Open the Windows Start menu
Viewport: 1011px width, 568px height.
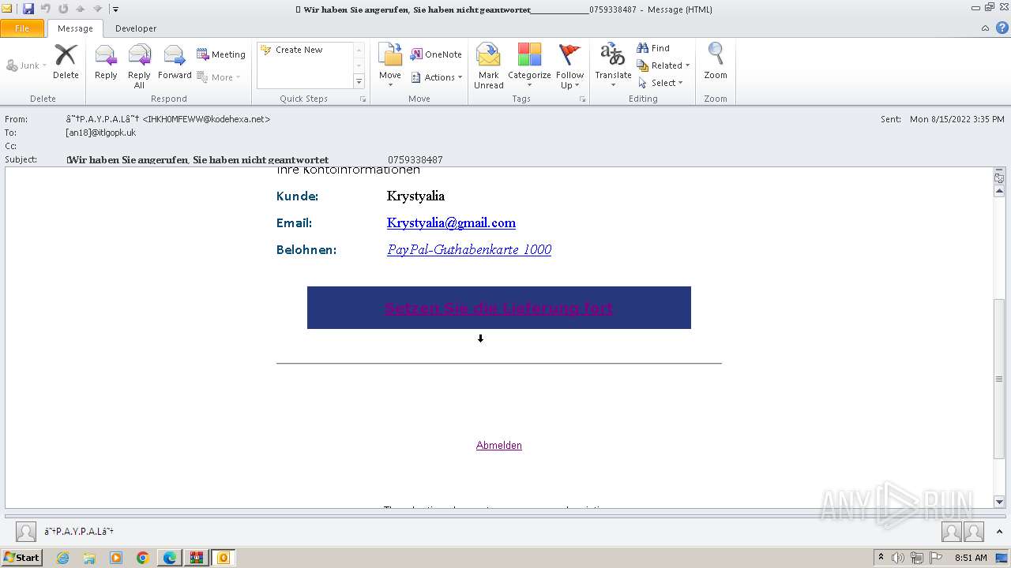pos(21,558)
